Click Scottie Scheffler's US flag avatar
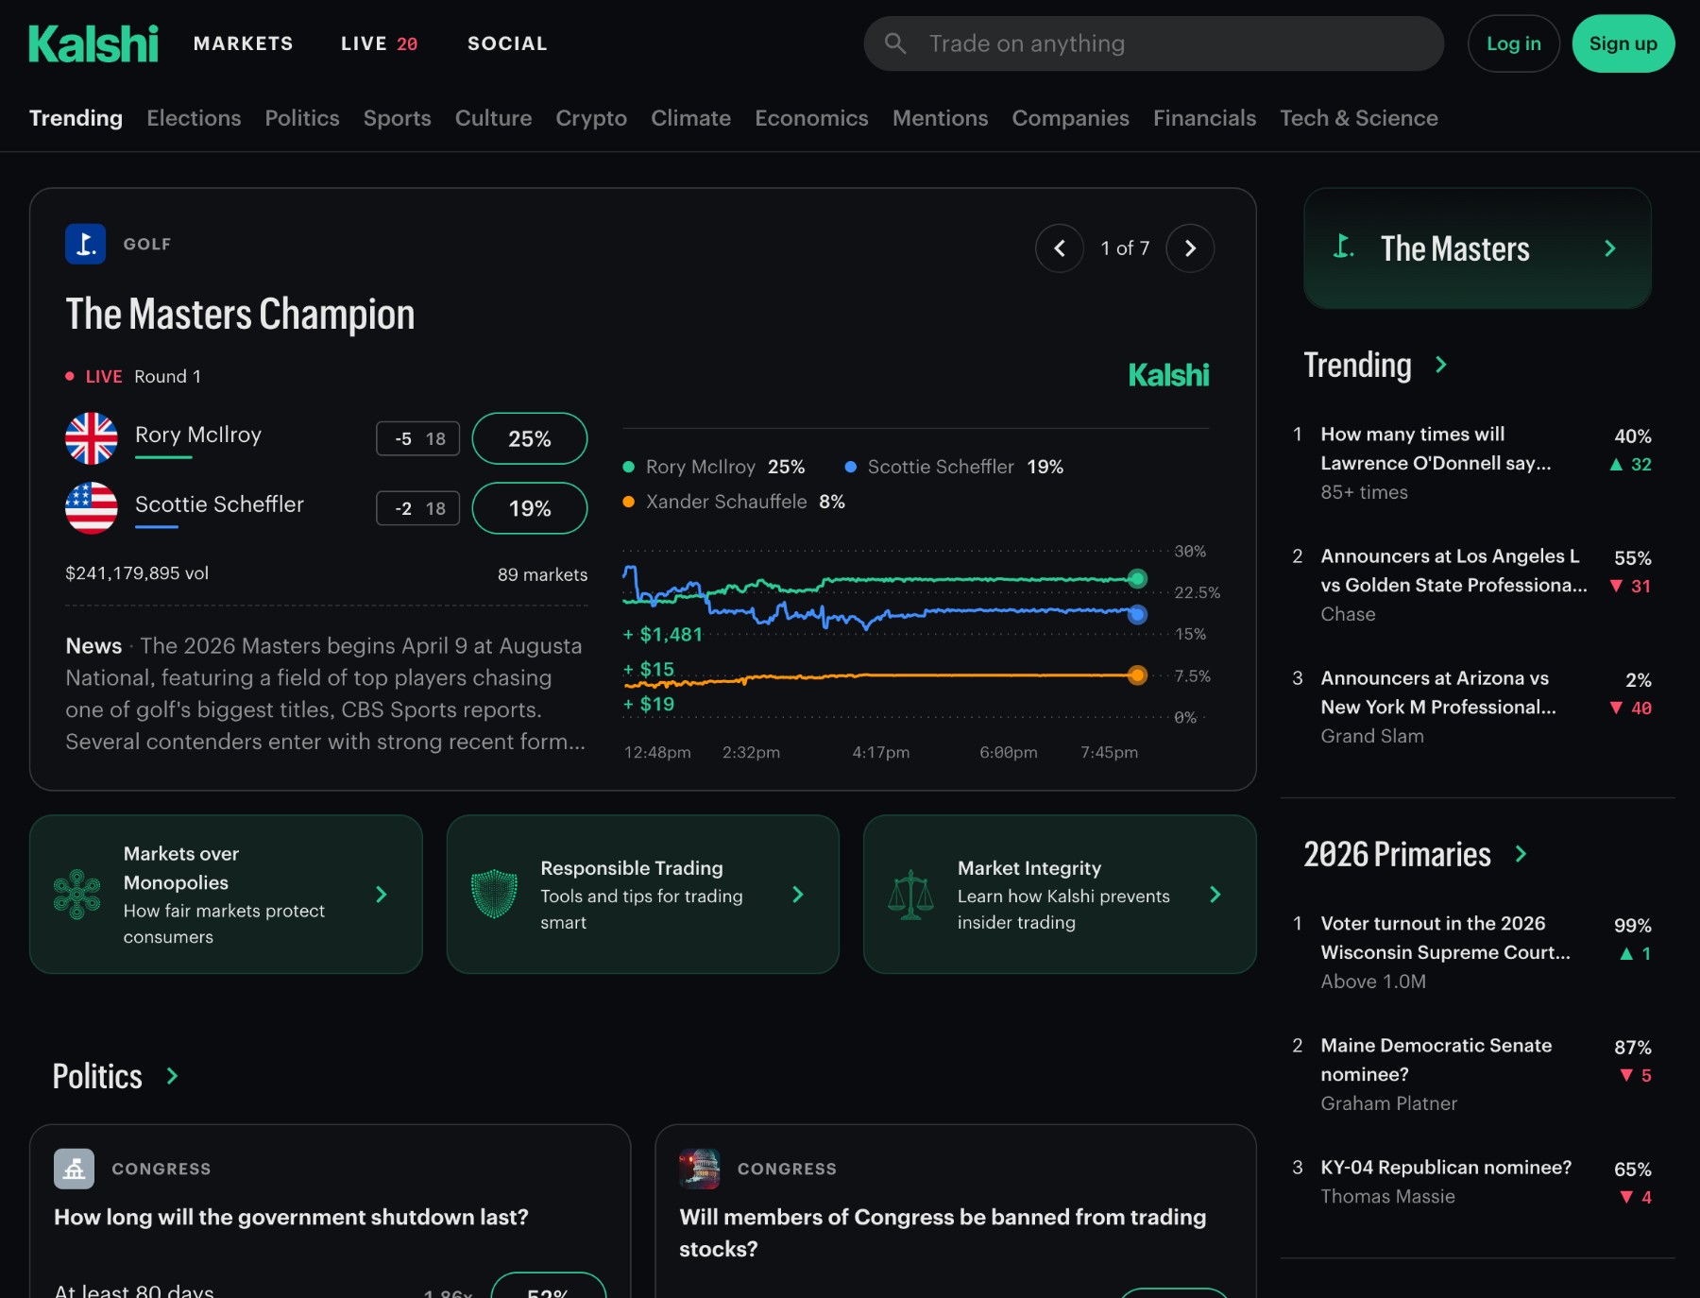The width and height of the screenshot is (1700, 1298). 92,508
